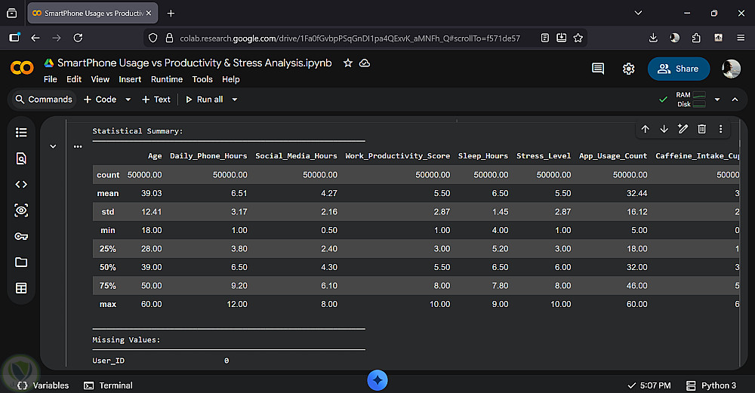Expand the Code insert dropdown arrow
Viewport: 755px width, 393px height.
pos(128,100)
